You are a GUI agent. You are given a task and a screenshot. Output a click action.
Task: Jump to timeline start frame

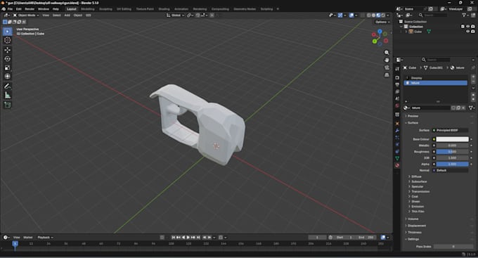tap(173, 238)
